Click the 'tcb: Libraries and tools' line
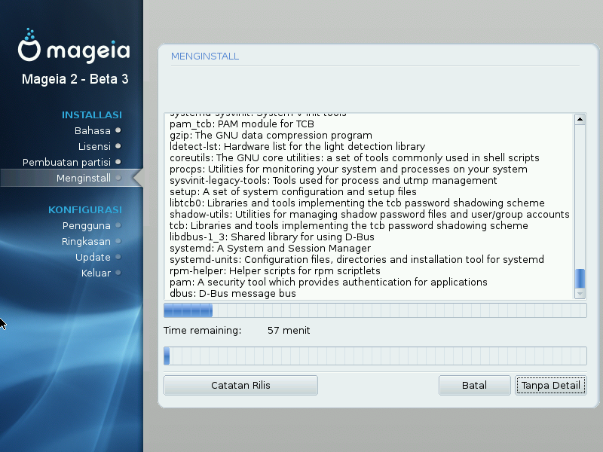Screen dimensions: 603x452 point(349,225)
